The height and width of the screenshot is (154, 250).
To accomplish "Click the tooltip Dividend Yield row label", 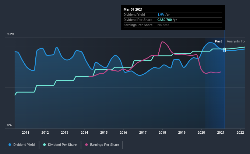I will click(134, 15).
